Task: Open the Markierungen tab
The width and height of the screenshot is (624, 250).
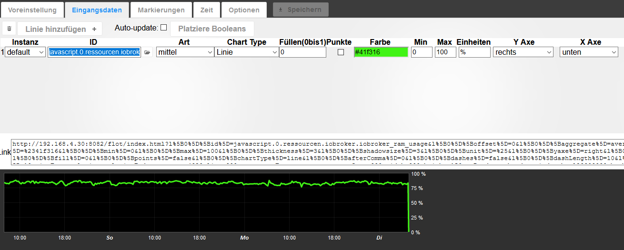Action: (x=161, y=10)
